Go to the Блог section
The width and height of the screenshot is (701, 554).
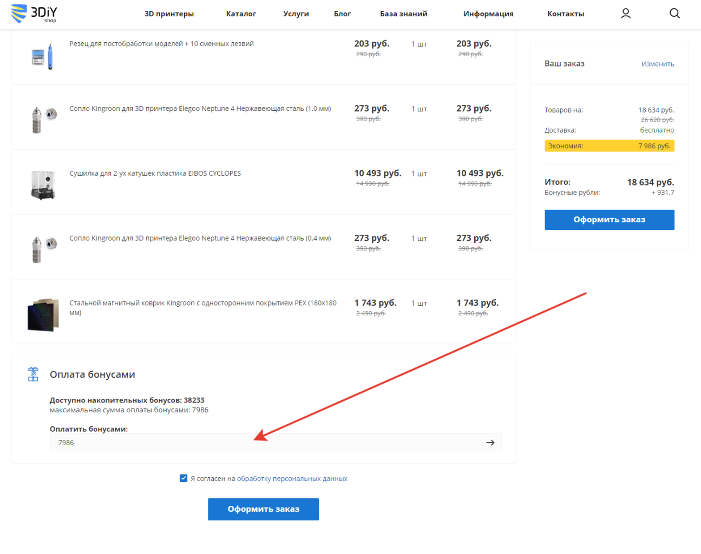342,14
